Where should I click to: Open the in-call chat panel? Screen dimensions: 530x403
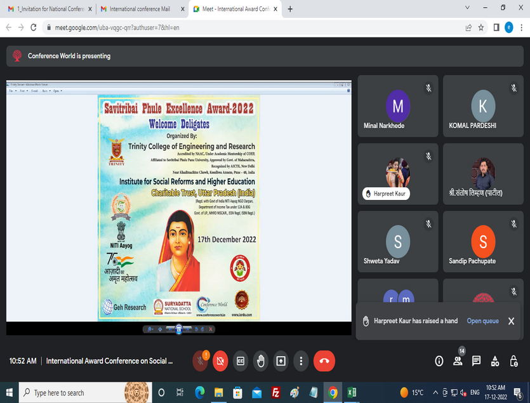coord(476,361)
